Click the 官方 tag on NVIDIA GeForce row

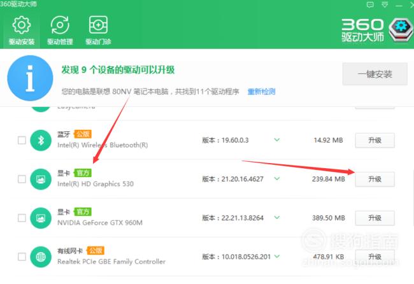point(83,211)
